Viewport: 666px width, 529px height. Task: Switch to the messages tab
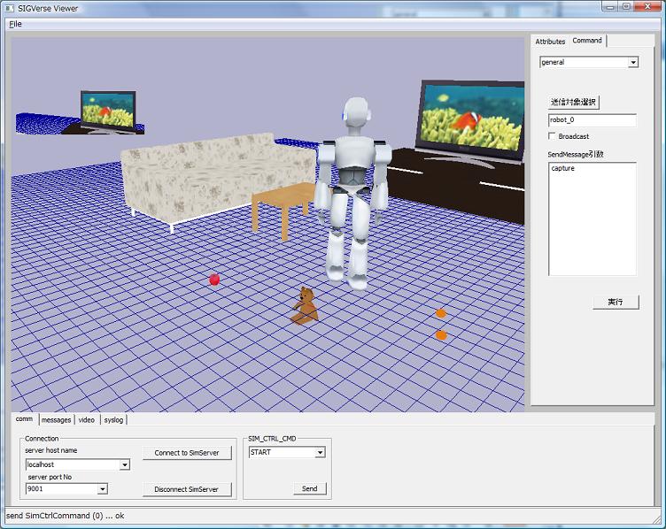pos(56,420)
